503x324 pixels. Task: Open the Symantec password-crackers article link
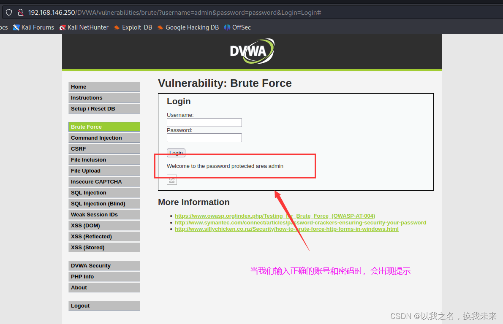coord(301,222)
